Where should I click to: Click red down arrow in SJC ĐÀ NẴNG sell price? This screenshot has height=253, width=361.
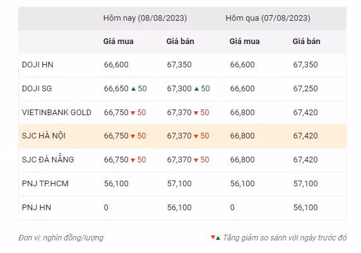click(x=196, y=160)
